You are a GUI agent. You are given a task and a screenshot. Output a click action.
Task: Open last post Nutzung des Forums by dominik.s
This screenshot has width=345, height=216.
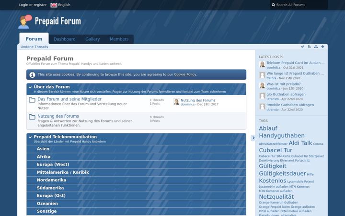(x=198, y=100)
